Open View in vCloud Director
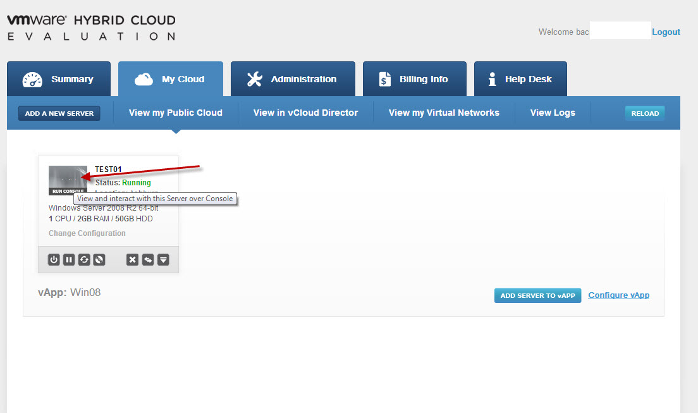698x413 pixels. pyautogui.click(x=306, y=113)
